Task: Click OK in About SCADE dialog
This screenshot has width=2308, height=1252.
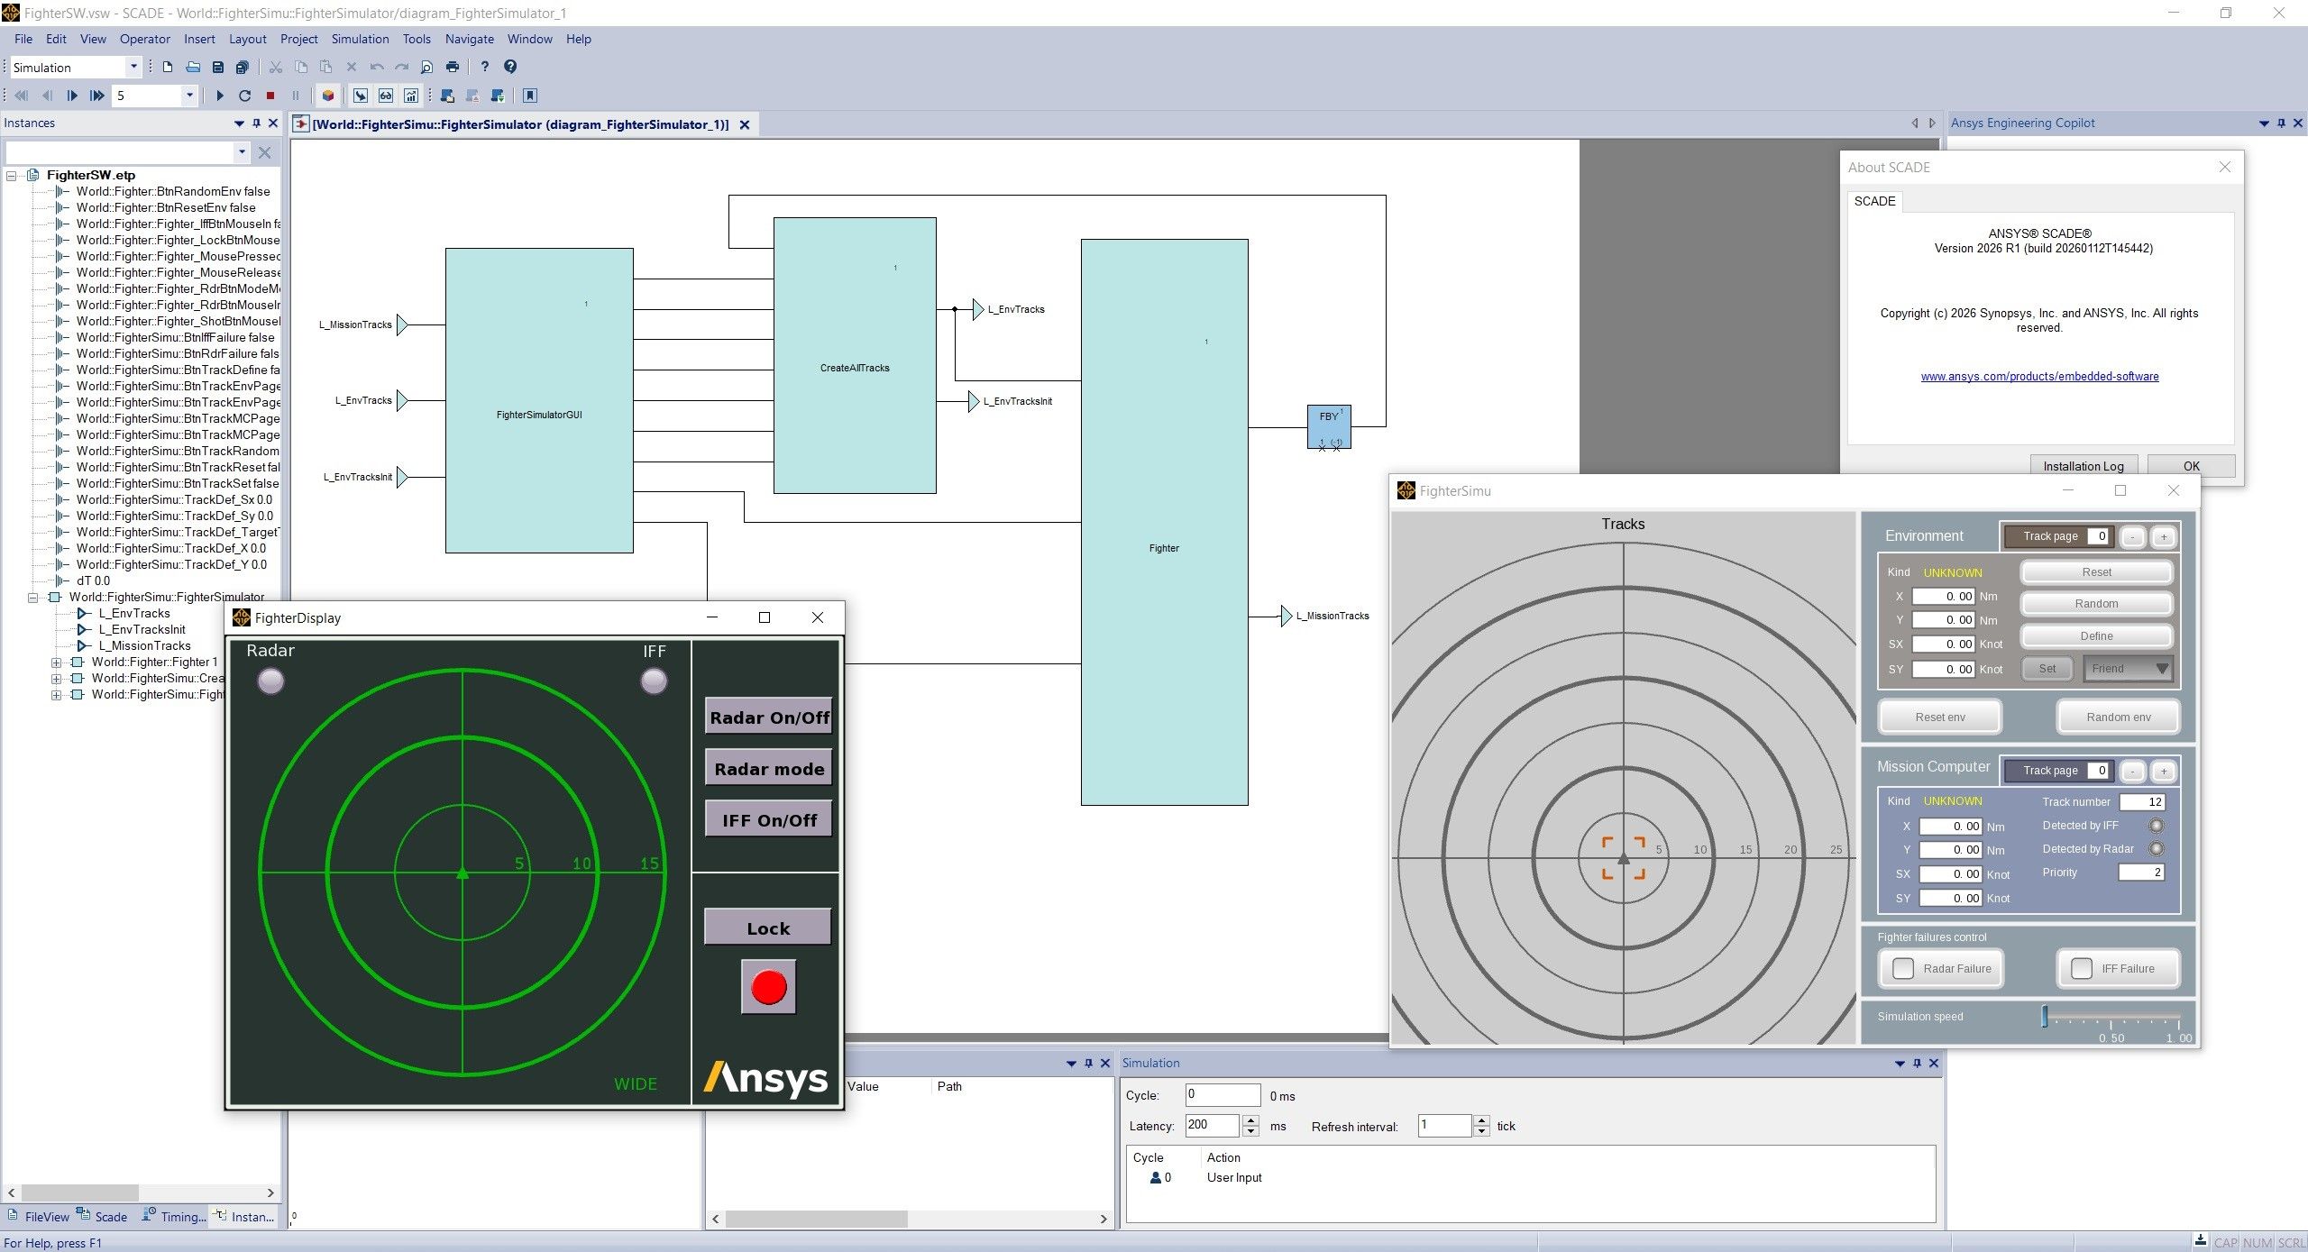Action: 2191,466
